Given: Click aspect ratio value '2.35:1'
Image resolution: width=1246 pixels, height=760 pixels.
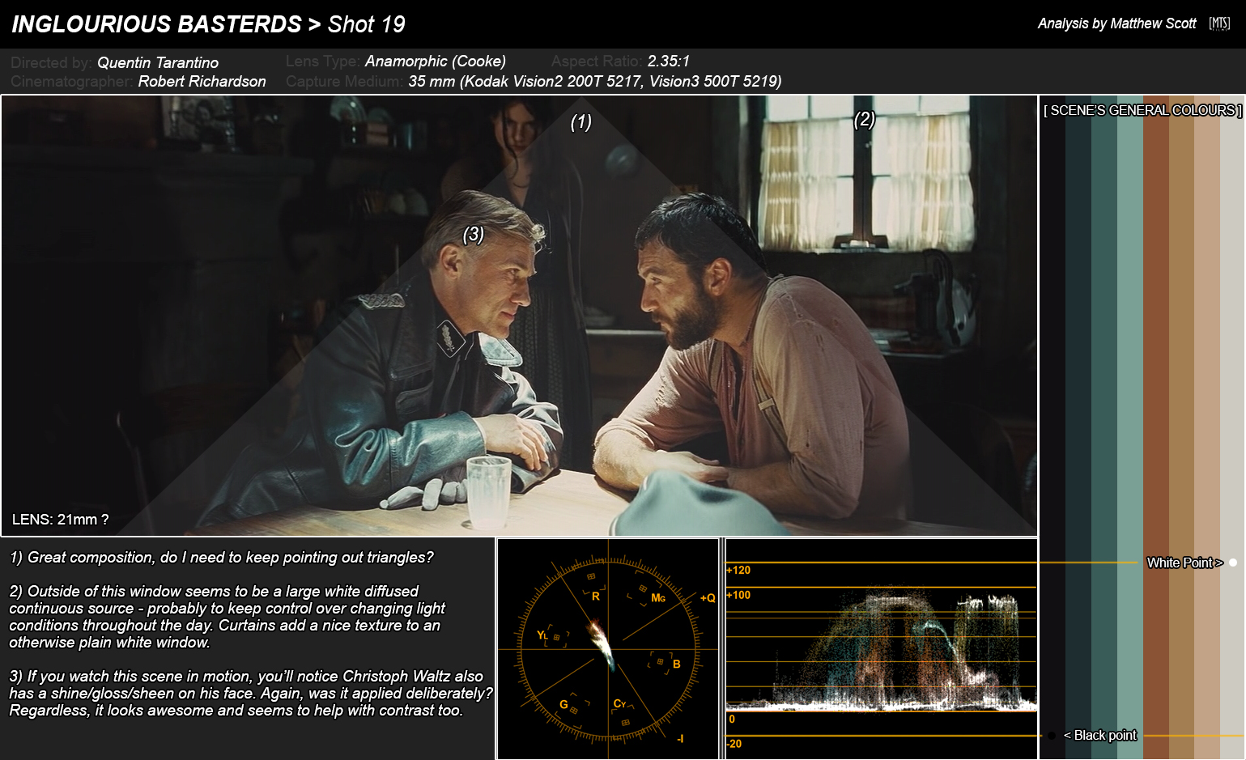Looking at the screenshot, I should (669, 61).
